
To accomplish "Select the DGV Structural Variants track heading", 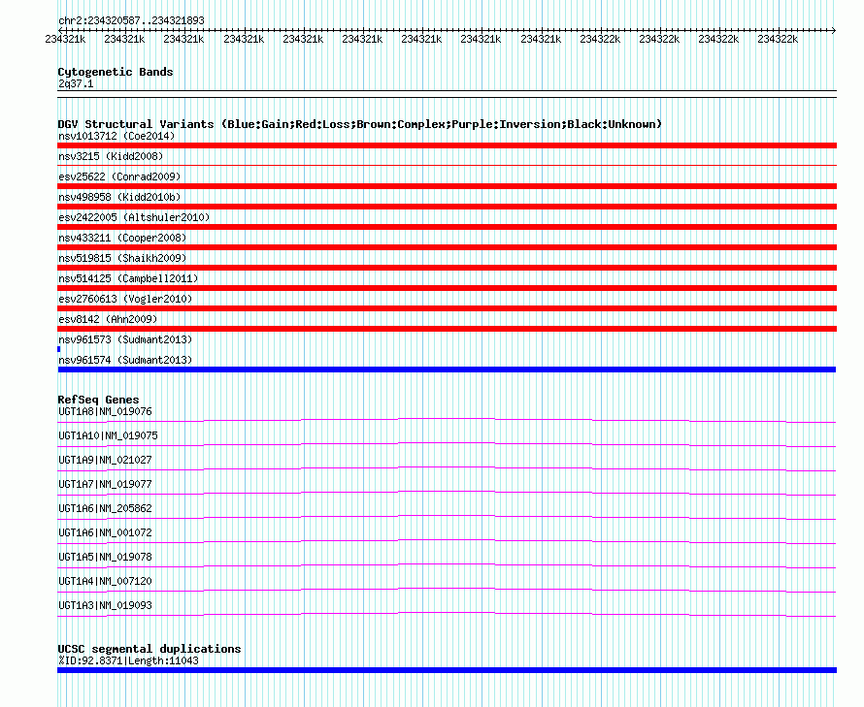I will point(360,124).
